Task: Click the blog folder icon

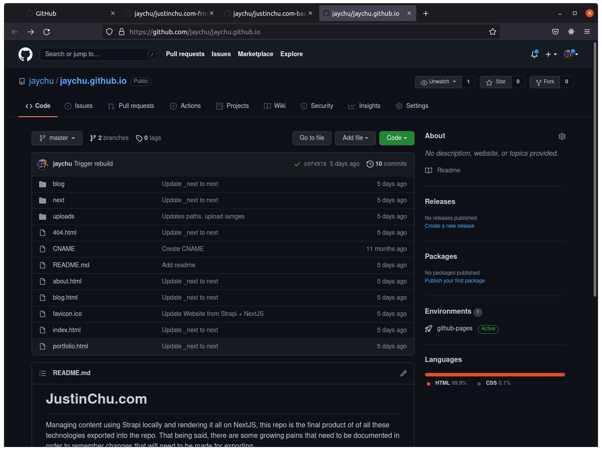Action: (43, 184)
